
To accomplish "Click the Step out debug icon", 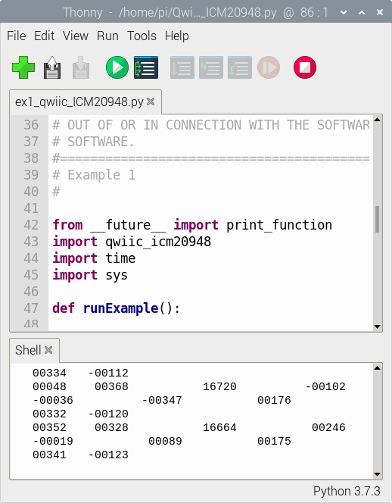I will pos(240,67).
